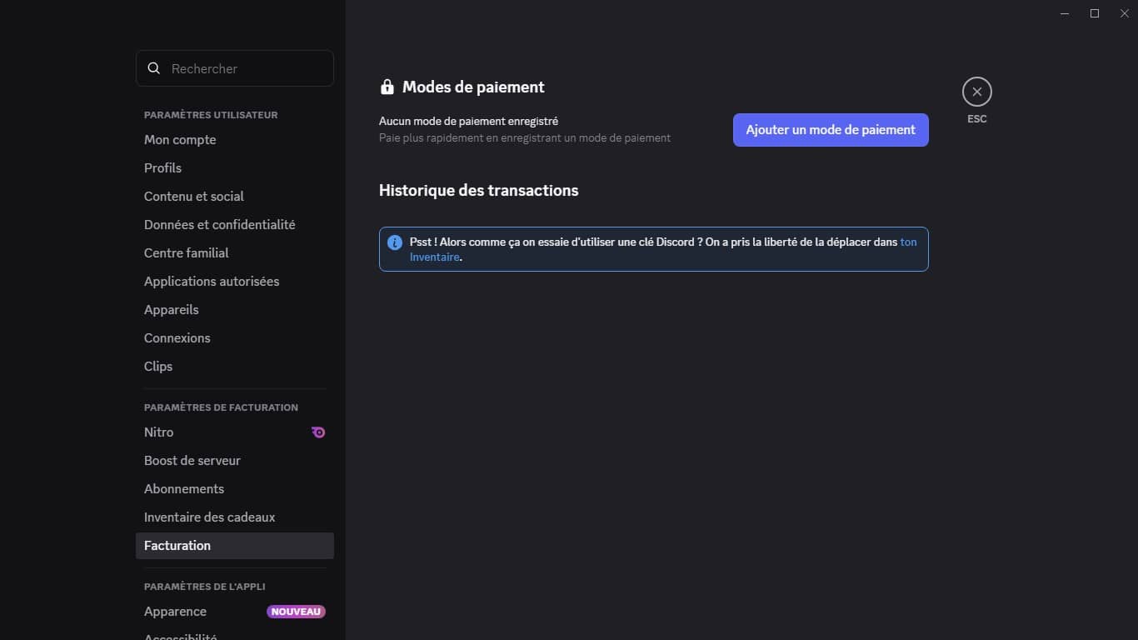
Task: Open Centre familial page
Action: point(186,253)
